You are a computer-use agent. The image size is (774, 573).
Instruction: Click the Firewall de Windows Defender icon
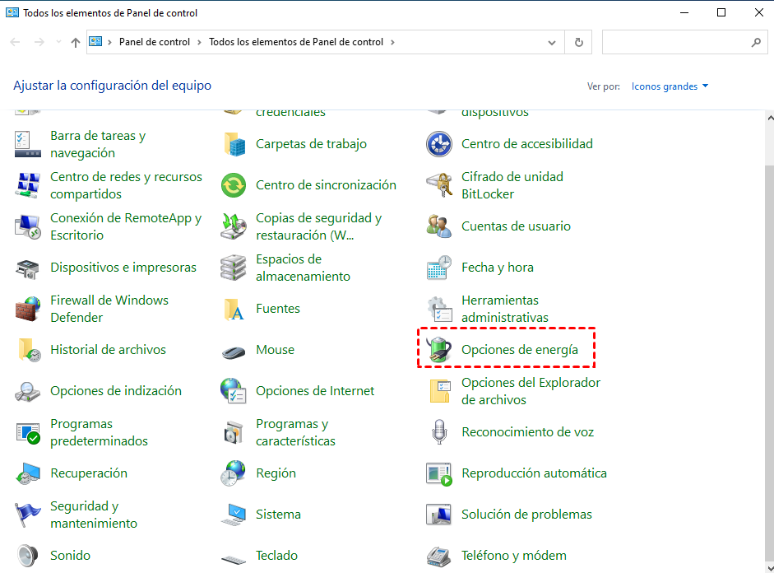tap(28, 309)
